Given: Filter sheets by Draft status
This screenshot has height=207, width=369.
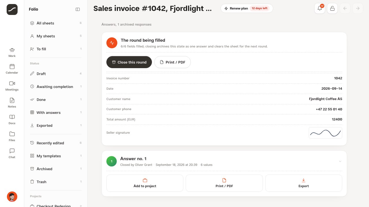Looking at the screenshot, I should 56,74.
